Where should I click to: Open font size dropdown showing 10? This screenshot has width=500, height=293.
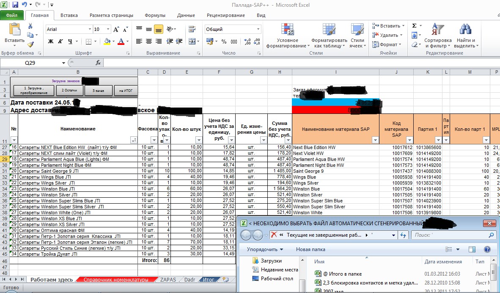click(108, 29)
